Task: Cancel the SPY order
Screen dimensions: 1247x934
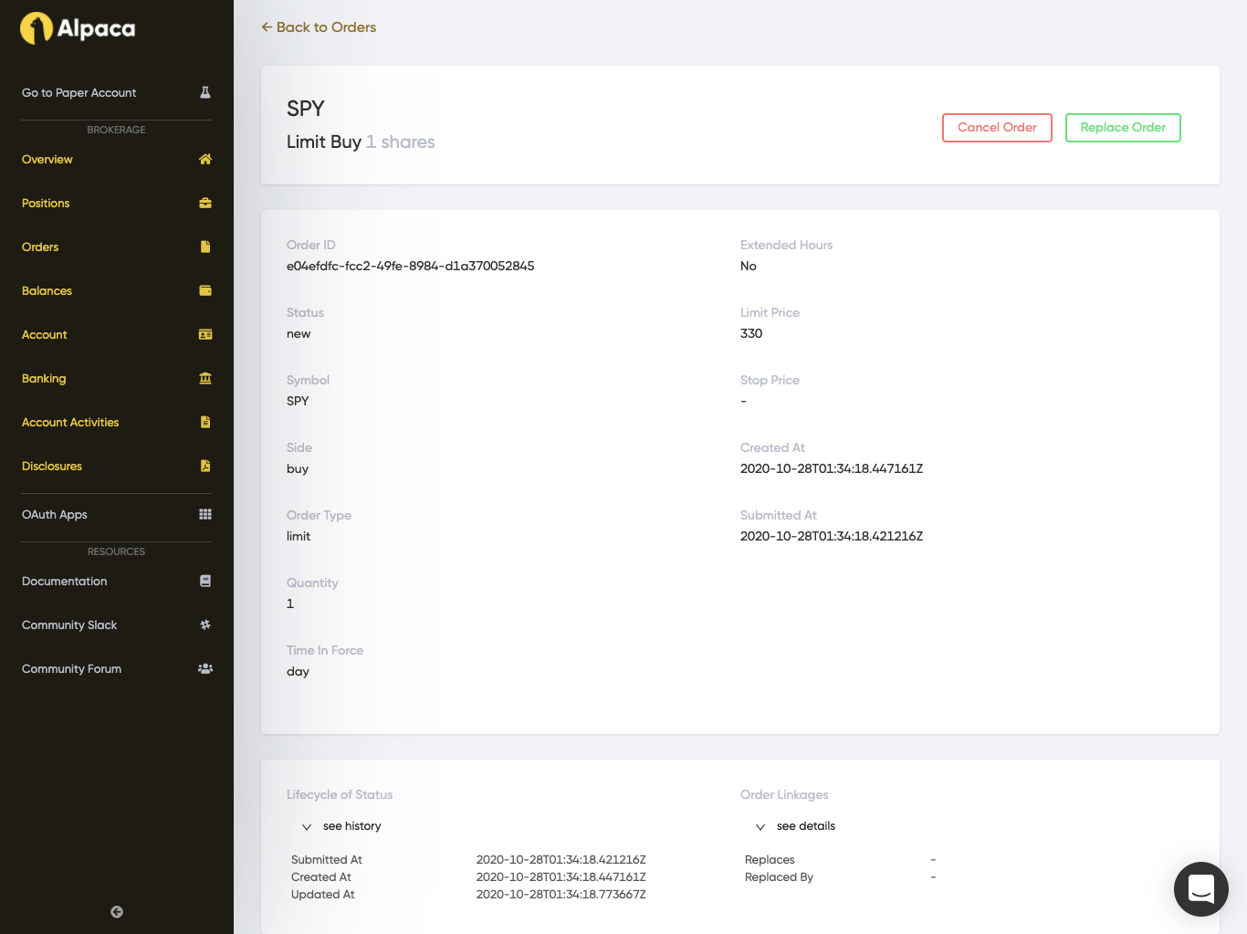Action: pos(997,128)
